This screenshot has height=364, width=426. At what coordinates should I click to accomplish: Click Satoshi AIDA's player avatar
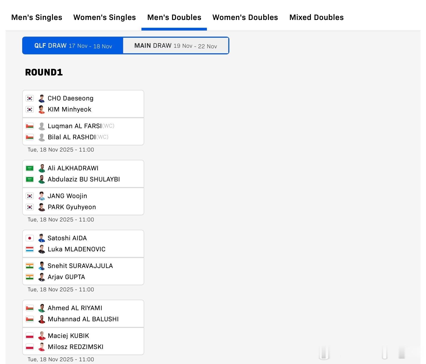coord(42,238)
